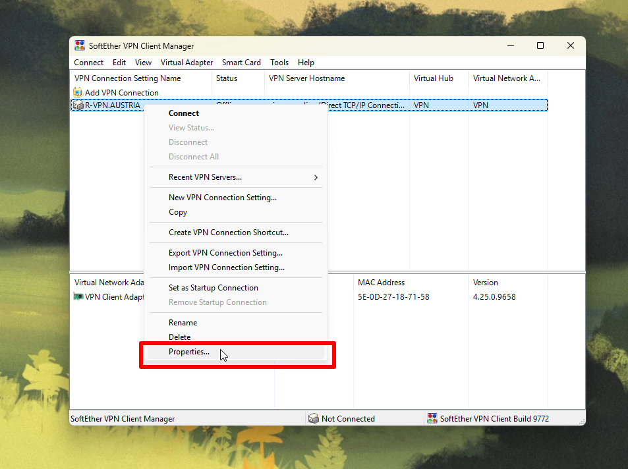Image resolution: width=628 pixels, height=469 pixels.
Task: Sort by VPN Server Hostname column header
Action: [x=306, y=78]
